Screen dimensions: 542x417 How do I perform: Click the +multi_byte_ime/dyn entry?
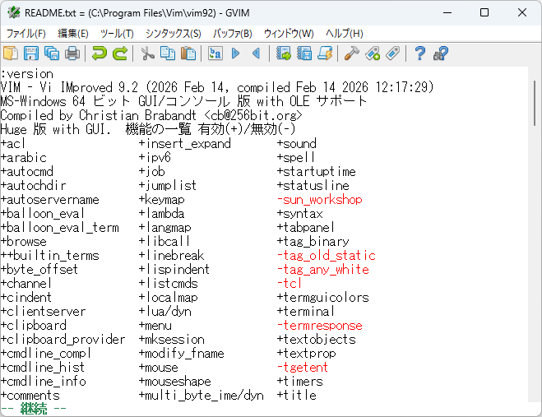202,396
